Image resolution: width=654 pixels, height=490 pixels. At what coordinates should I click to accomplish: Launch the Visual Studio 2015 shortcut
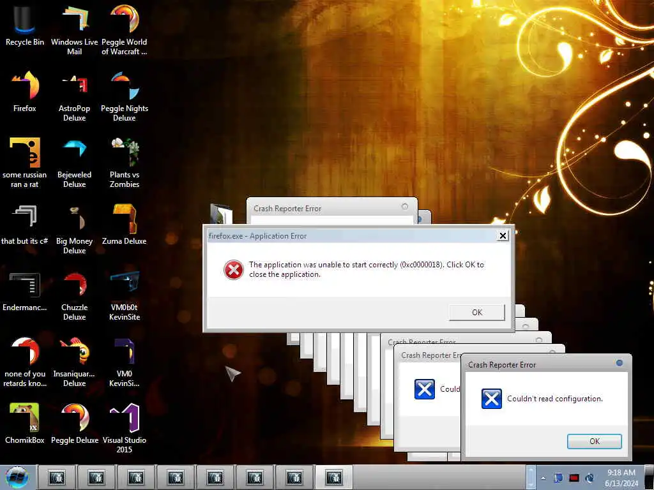125,427
